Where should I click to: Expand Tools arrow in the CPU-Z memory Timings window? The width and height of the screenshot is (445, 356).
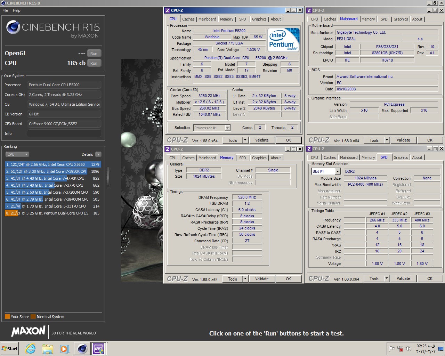(245, 279)
